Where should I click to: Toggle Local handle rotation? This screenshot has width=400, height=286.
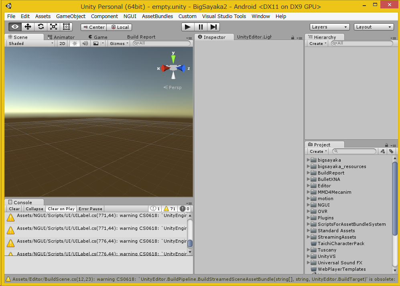(x=120, y=27)
